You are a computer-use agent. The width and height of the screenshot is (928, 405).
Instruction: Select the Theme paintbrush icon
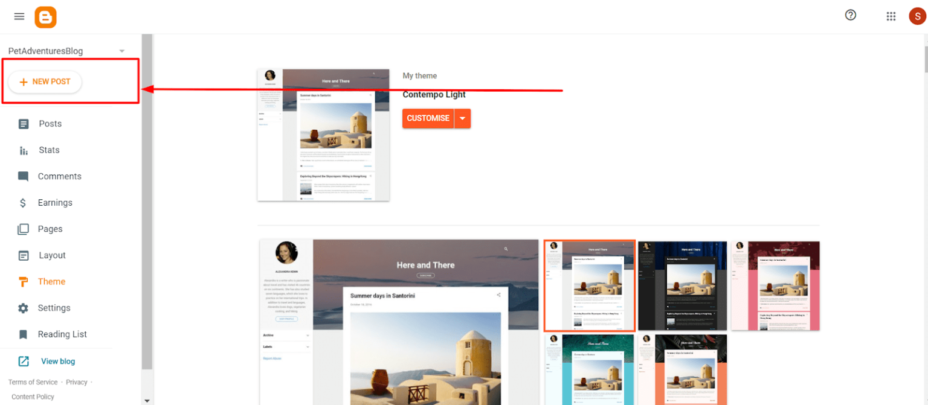click(x=22, y=281)
